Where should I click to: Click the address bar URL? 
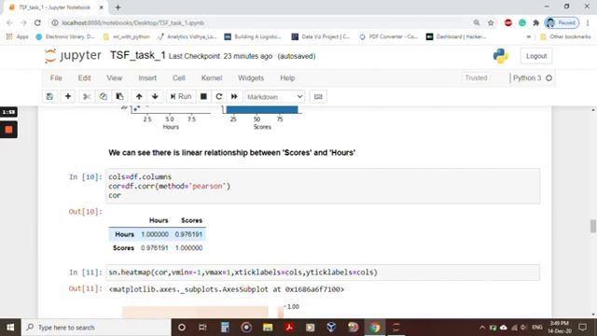(132, 22)
